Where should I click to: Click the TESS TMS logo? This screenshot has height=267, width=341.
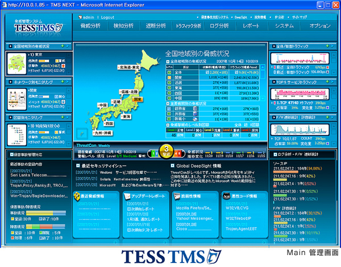39,27
